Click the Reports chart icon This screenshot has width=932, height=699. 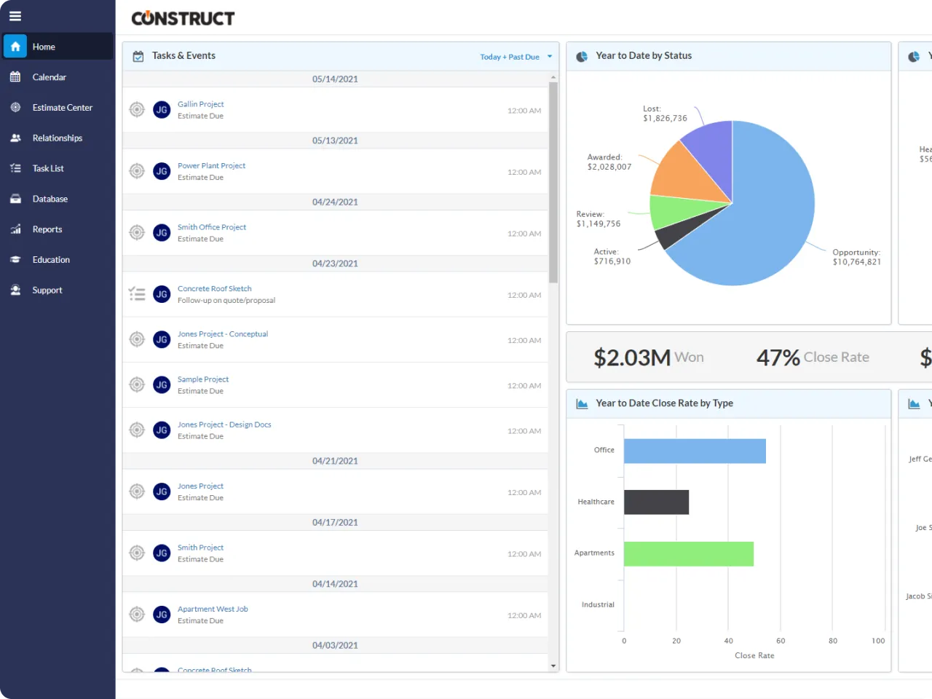[15, 229]
